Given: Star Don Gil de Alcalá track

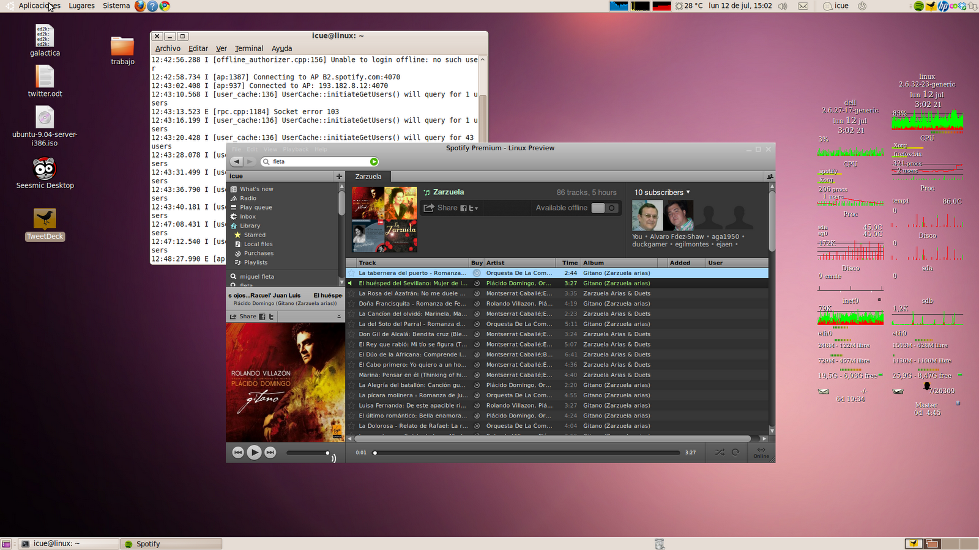Looking at the screenshot, I should click(352, 334).
